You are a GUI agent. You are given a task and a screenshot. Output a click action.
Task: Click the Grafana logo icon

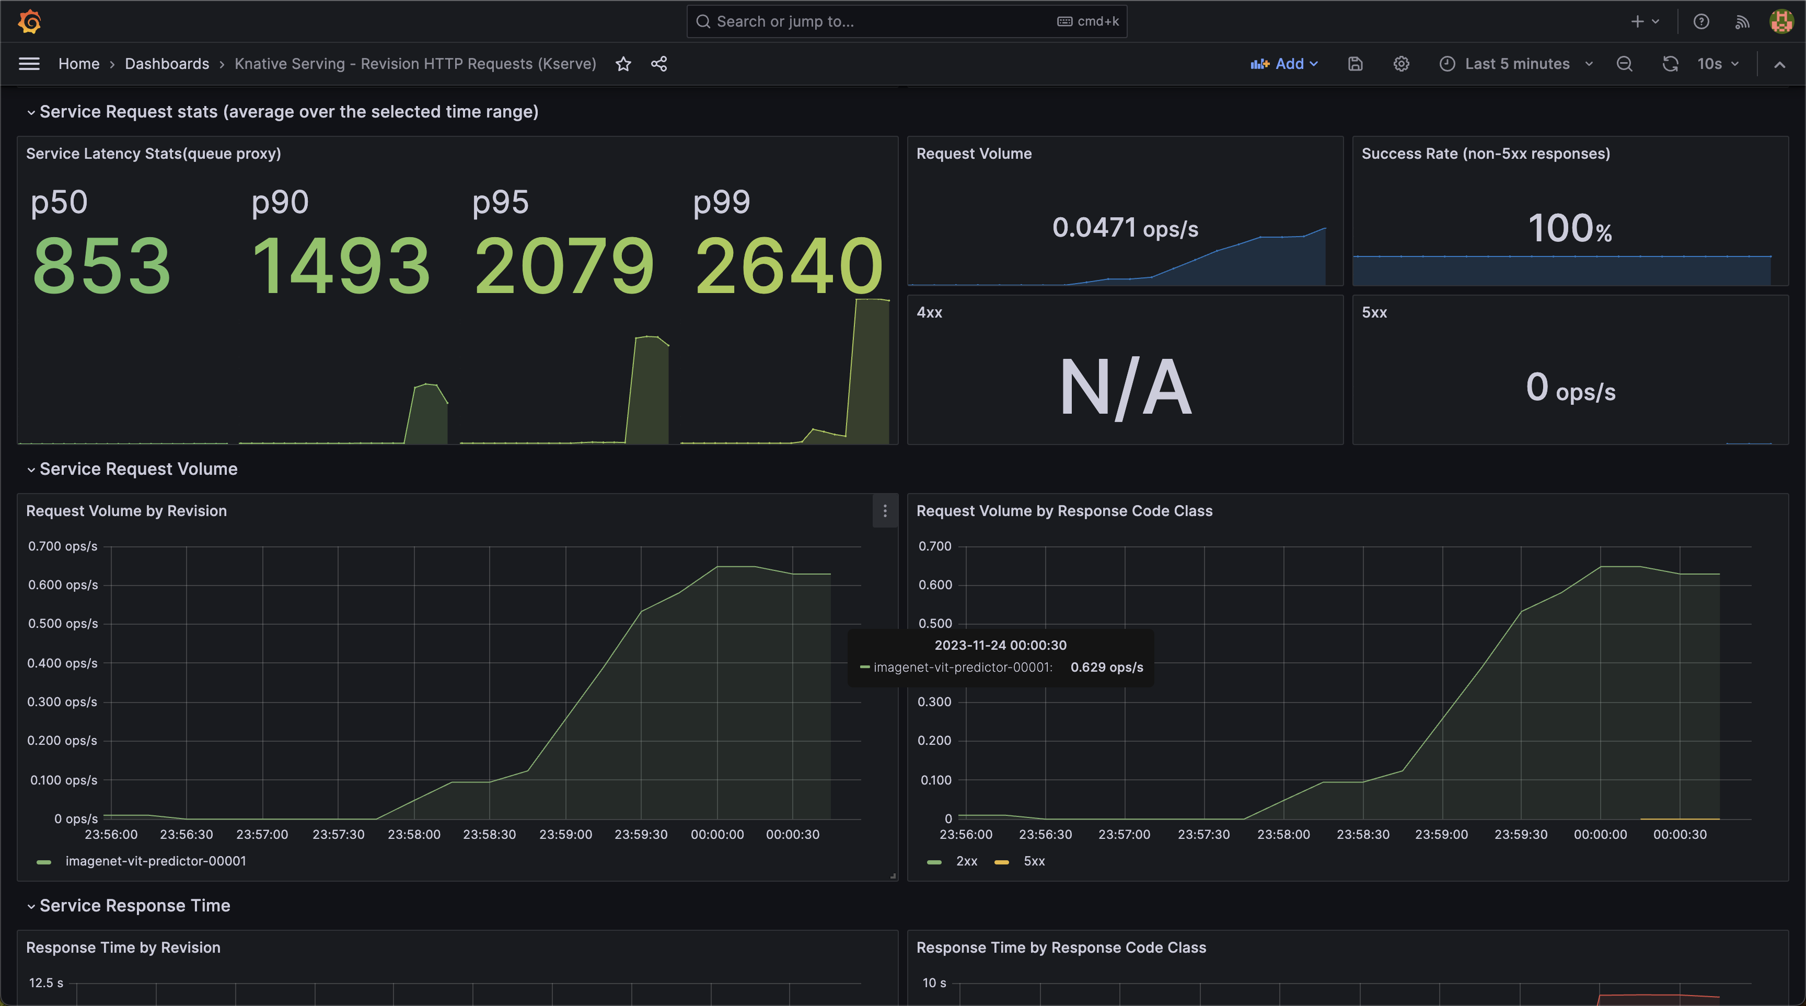[x=29, y=22]
